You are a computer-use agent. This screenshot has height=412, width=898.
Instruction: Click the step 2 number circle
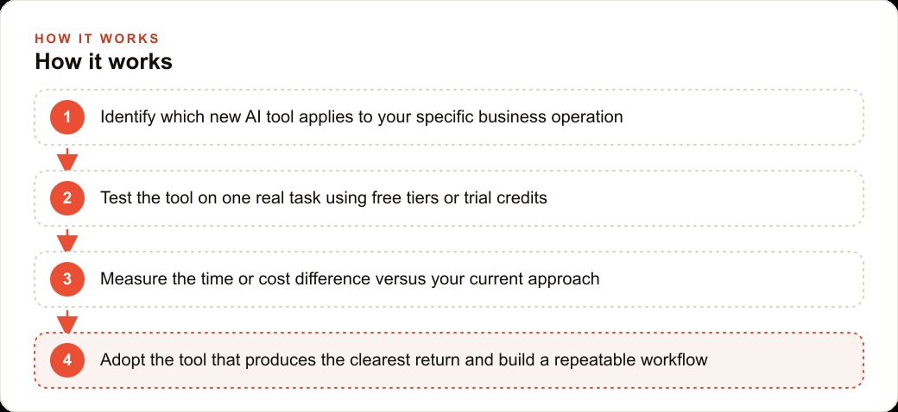click(x=67, y=198)
